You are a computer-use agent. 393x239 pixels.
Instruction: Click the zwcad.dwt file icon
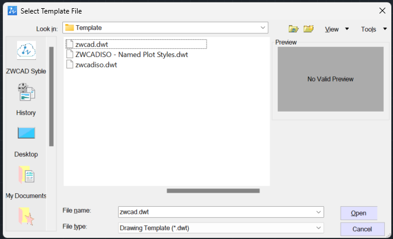point(70,44)
